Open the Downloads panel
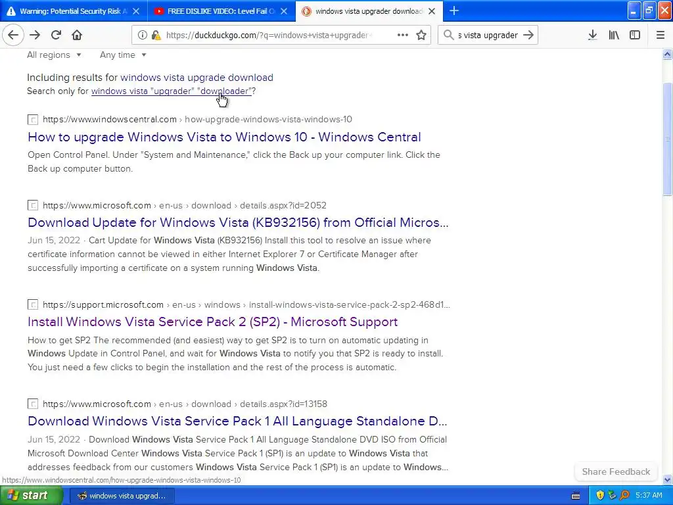The height and width of the screenshot is (505, 673). pos(593,36)
